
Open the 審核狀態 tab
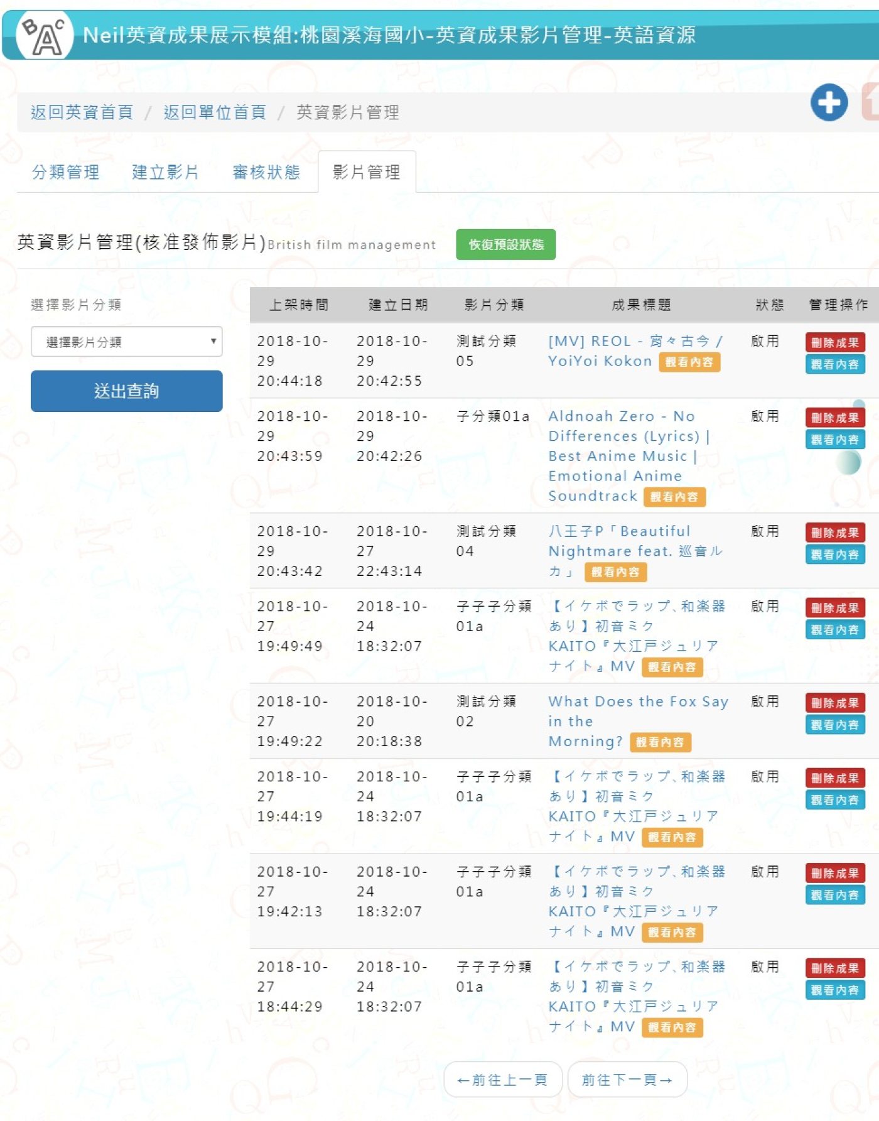click(266, 172)
